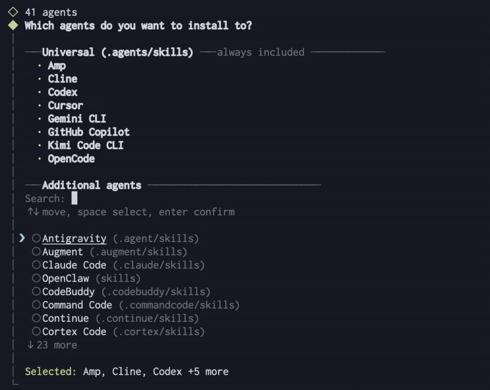Enable the Claude Code radio option
Screen dimensions: 490x390
coord(36,265)
